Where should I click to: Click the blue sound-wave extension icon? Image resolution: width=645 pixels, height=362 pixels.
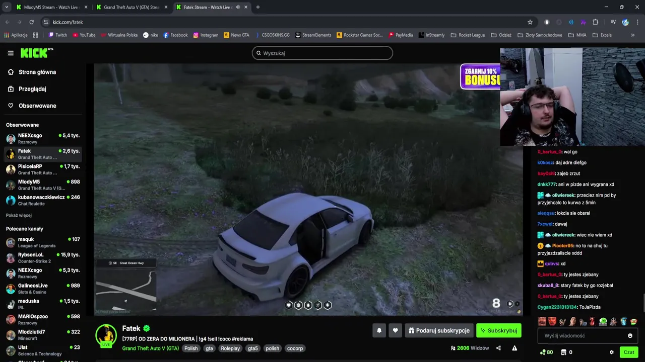pos(571,22)
